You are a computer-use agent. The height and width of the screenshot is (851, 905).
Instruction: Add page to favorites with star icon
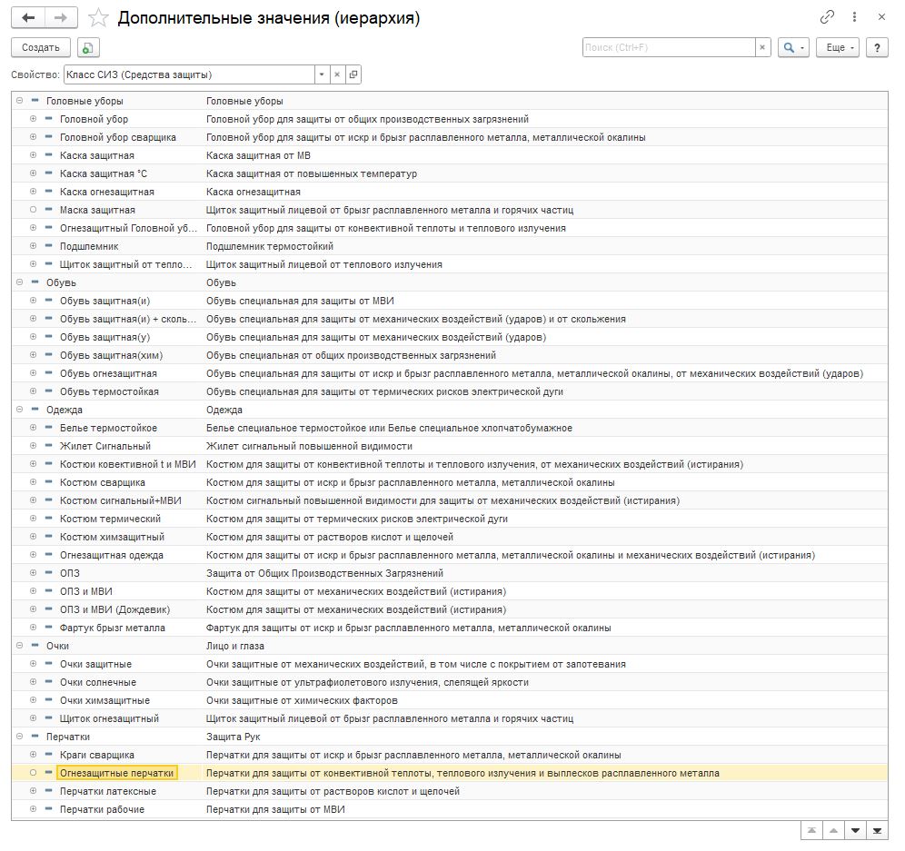(x=98, y=18)
